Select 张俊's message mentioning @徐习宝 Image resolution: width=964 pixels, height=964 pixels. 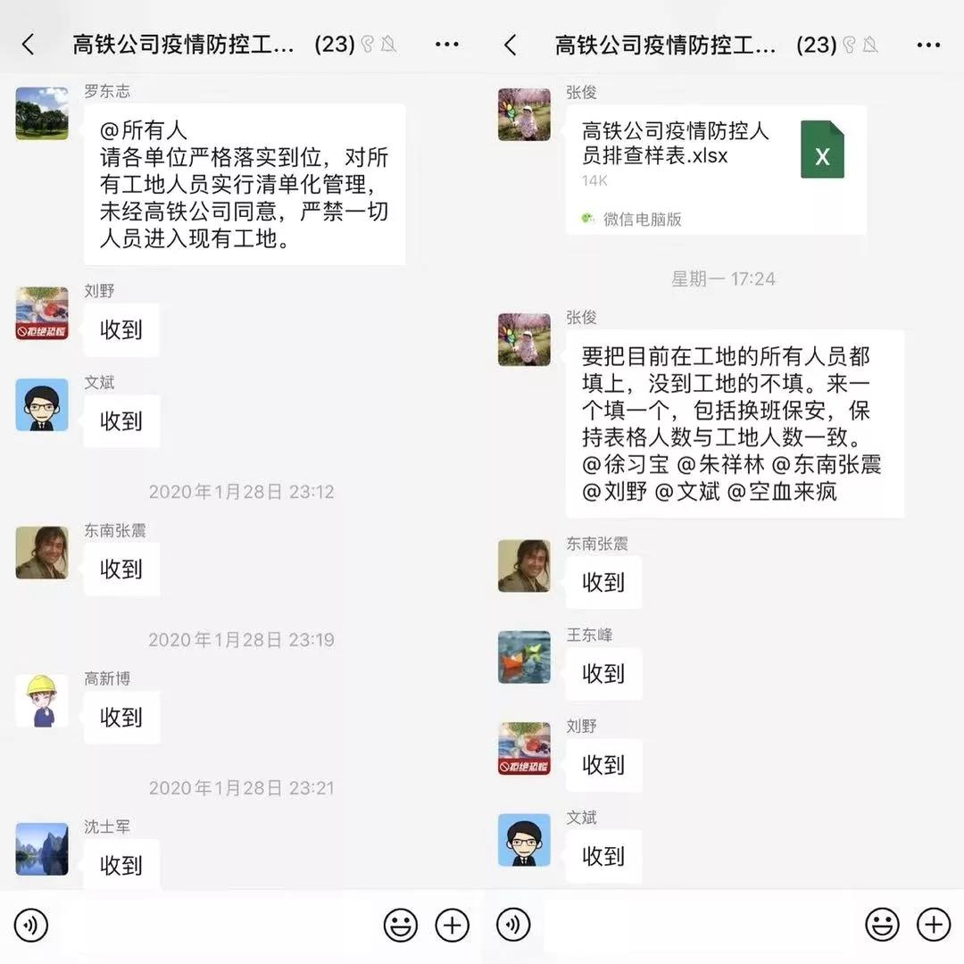tap(735, 424)
